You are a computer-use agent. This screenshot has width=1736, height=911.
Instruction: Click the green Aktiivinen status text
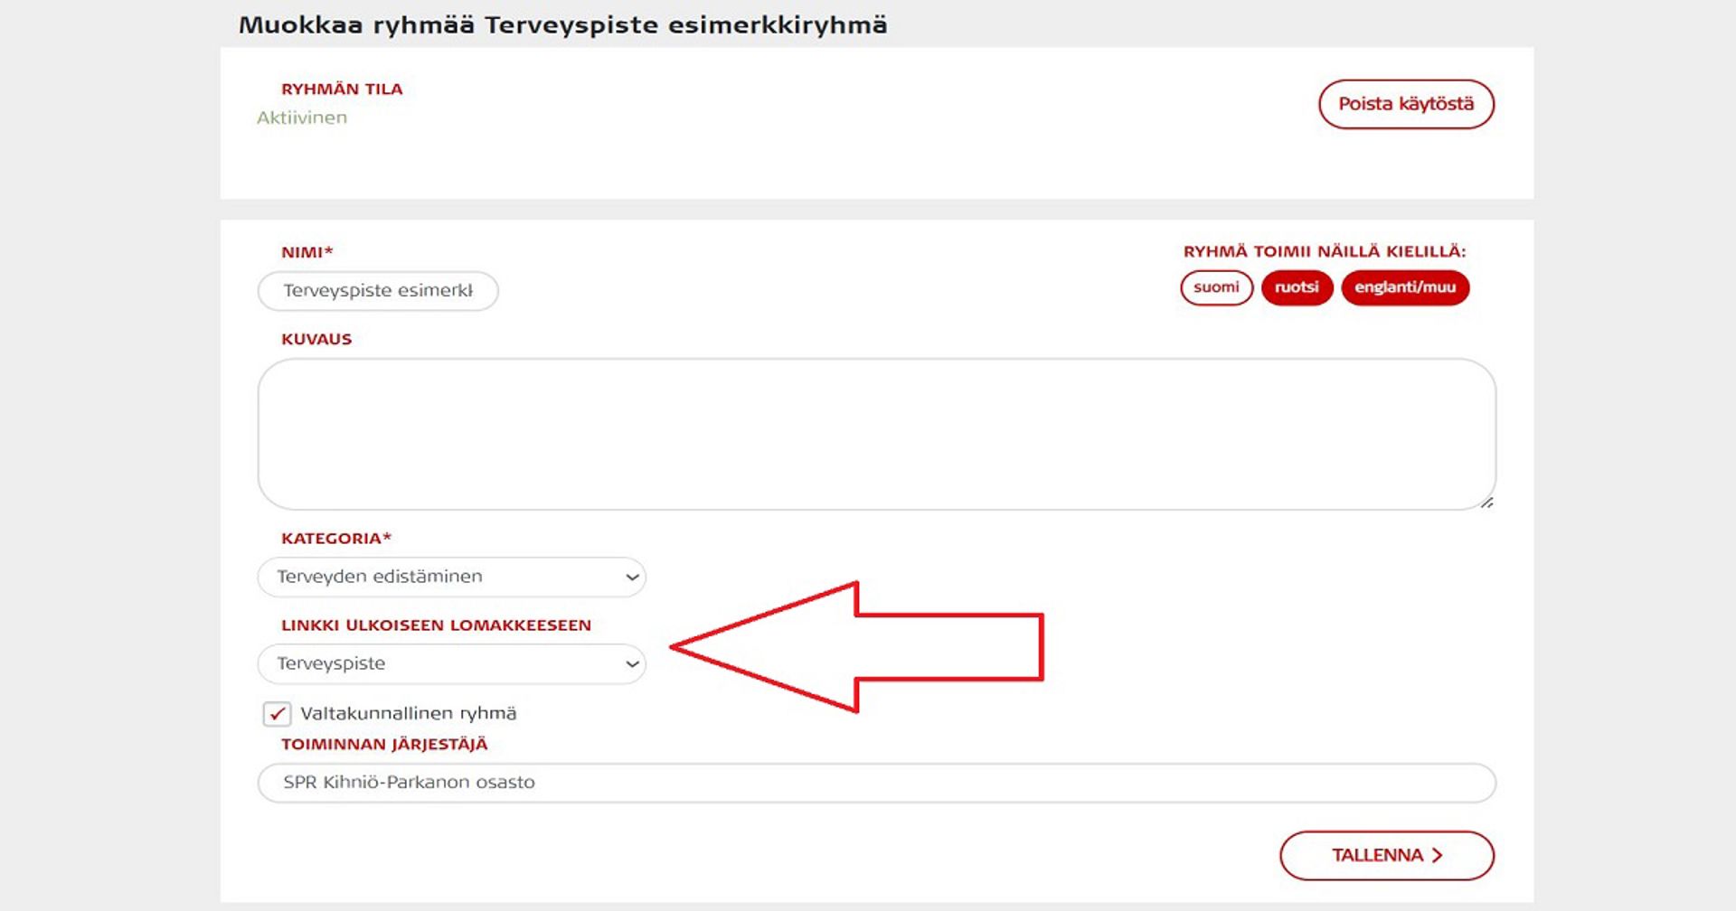coord(302,117)
